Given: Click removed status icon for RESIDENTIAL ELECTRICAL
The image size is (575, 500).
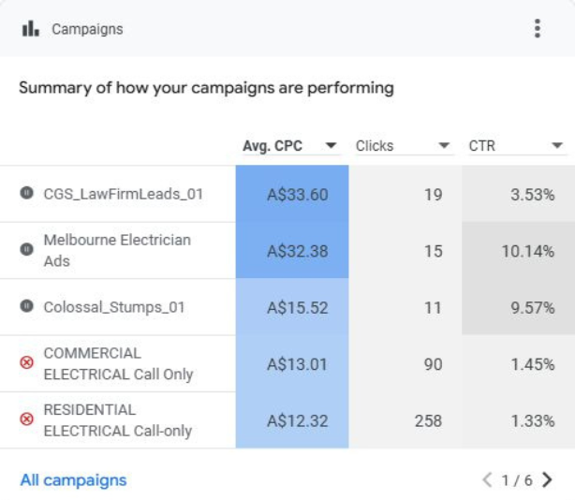Looking at the screenshot, I should coord(26,419).
